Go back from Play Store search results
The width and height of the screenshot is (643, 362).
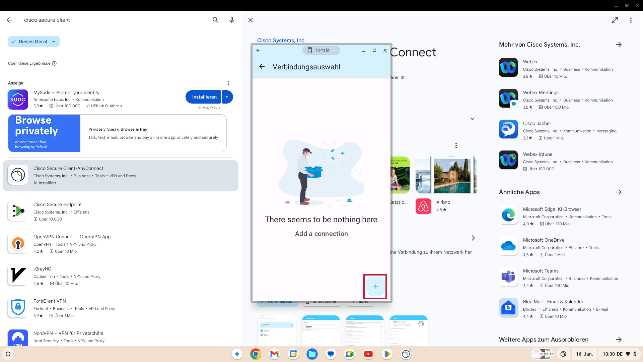point(9,20)
